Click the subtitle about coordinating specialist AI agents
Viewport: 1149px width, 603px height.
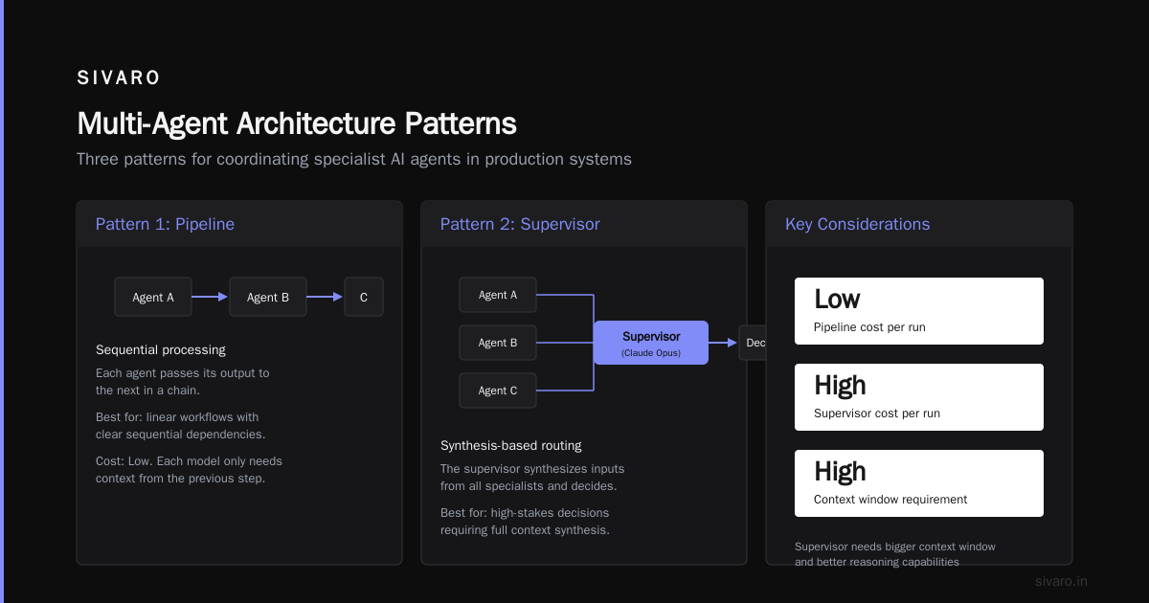click(x=354, y=159)
